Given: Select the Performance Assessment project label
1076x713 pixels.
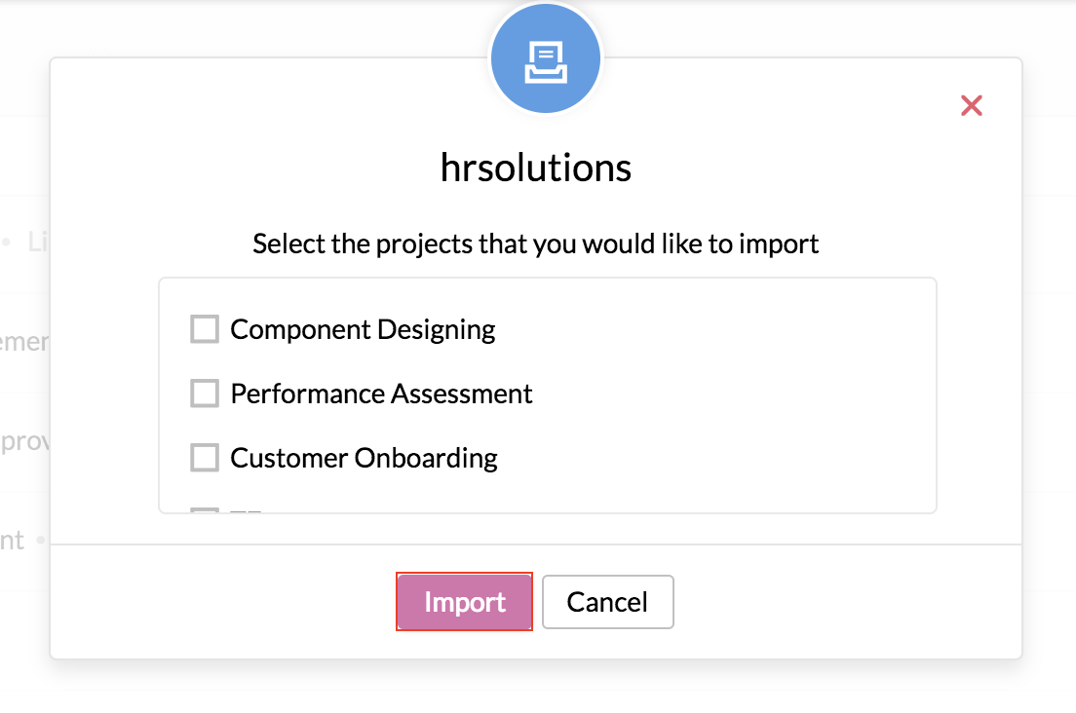Looking at the screenshot, I should tap(381, 394).
